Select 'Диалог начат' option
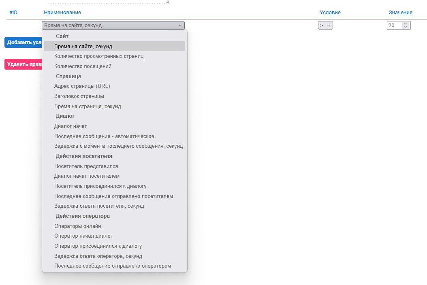 point(70,126)
